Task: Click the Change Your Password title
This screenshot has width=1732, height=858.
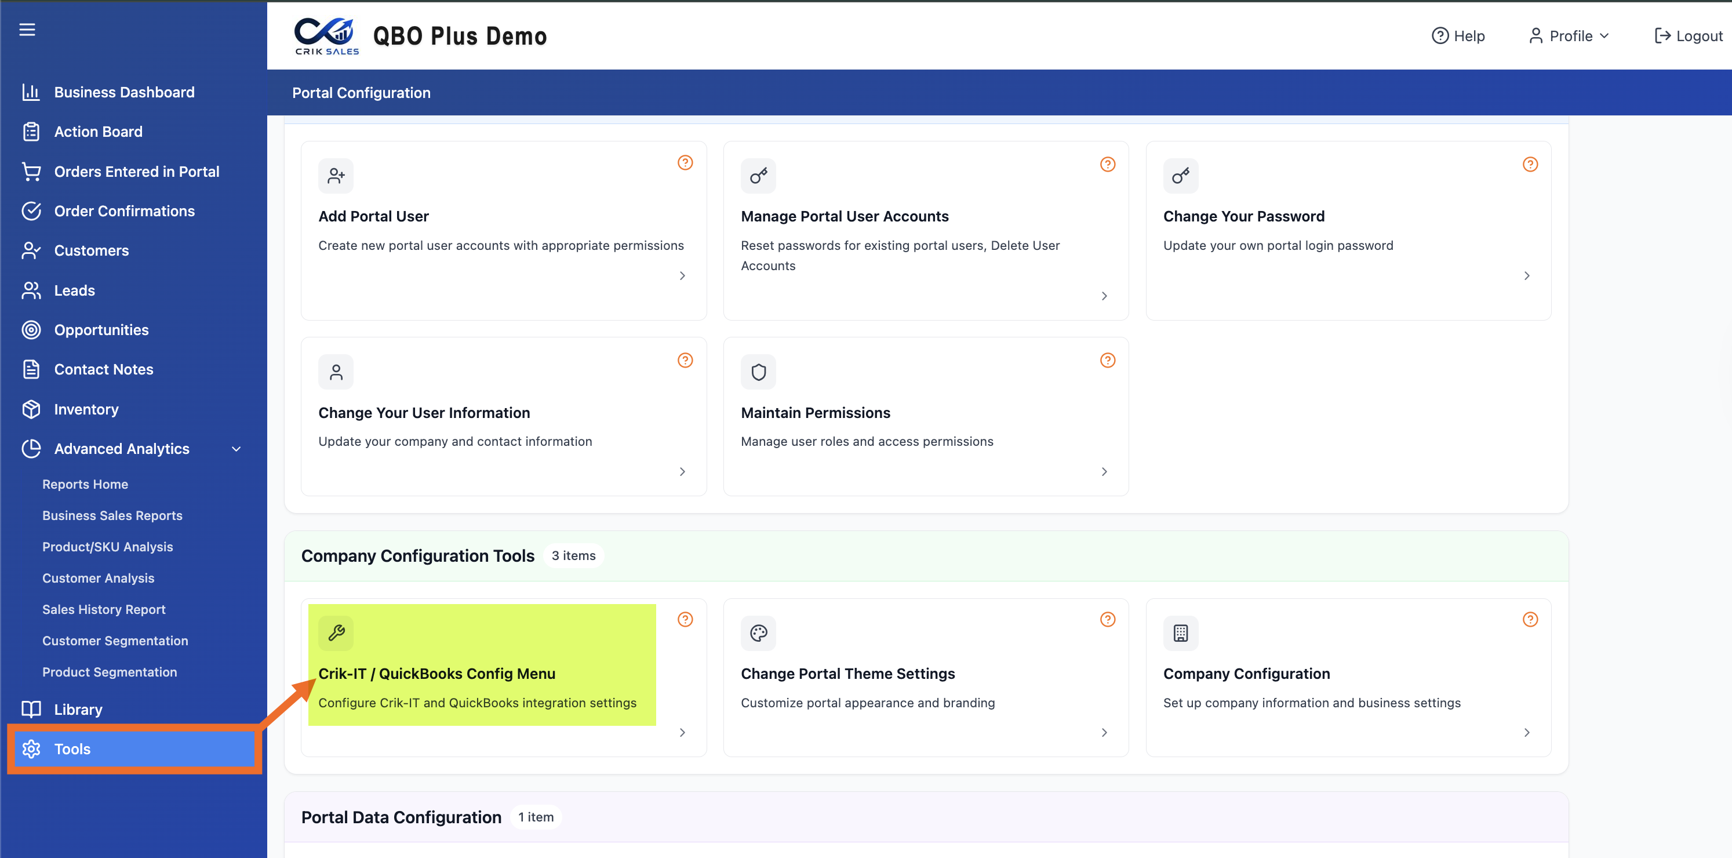Action: 1244,216
